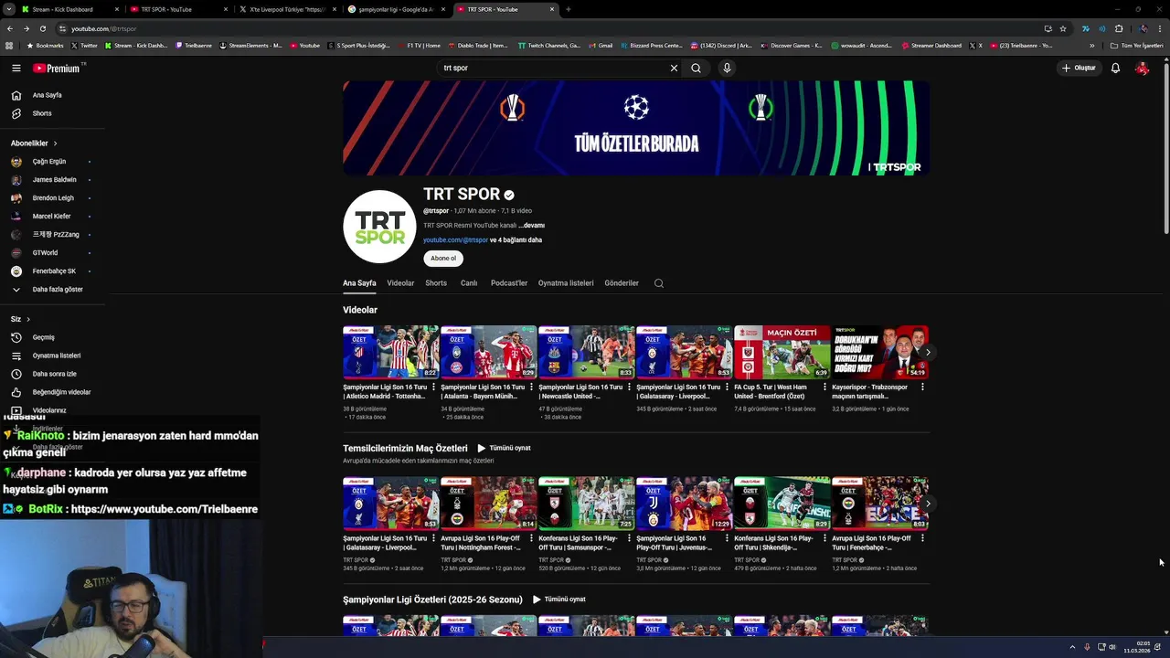Expand the Siz section chevron
This screenshot has width=1170, height=658.
(28, 319)
